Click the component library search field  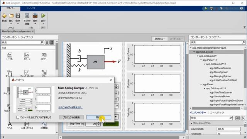point(21,42)
